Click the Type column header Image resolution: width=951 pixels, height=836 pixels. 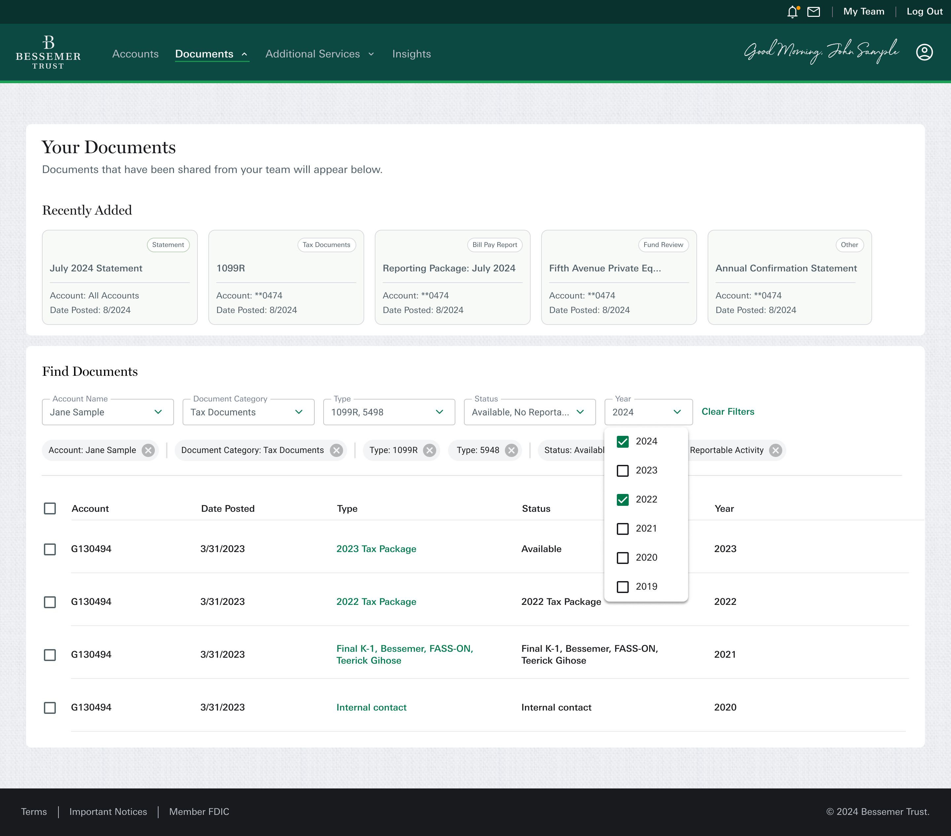coord(347,509)
